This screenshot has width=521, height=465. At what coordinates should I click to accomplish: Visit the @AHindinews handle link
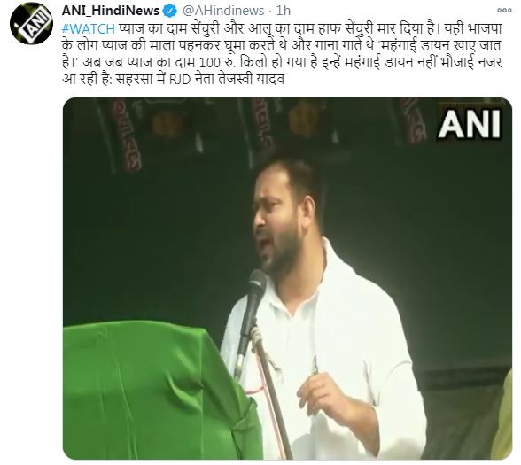223,11
